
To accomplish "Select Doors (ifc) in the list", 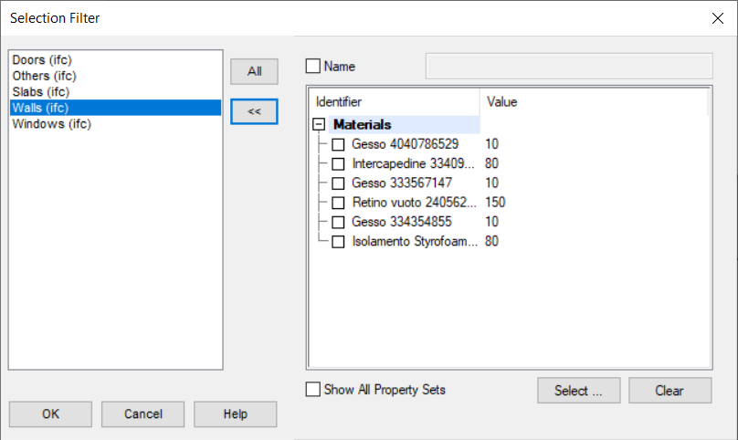I will tap(44, 60).
